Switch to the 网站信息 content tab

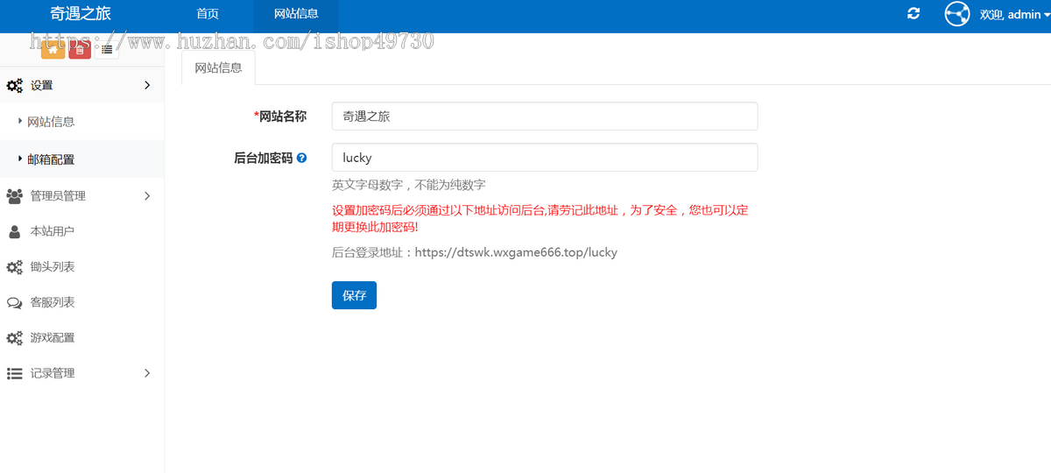[x=219, y=67]
